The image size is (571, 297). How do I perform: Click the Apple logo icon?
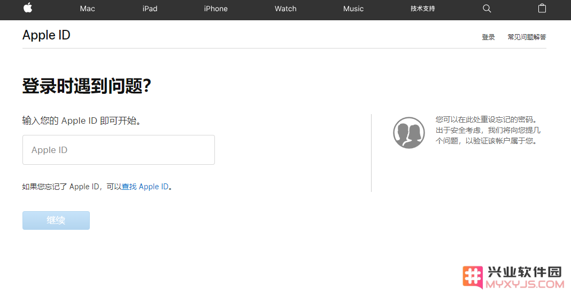point(28,7)
